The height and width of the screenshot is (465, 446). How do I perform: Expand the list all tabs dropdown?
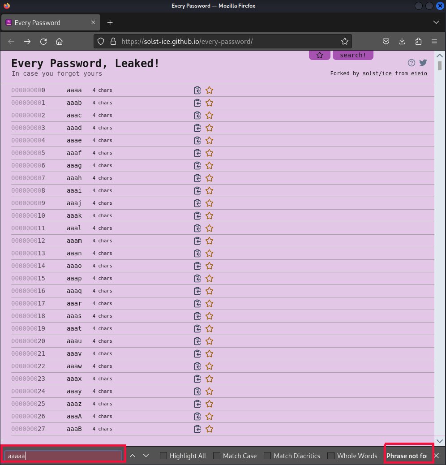tap(436, 22)
